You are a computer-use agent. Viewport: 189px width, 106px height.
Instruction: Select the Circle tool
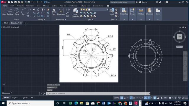[17, 12]
